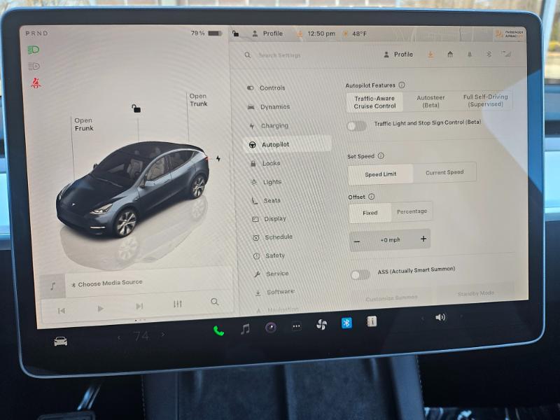Open the all apps three-dots icon
Screen dimensions: 560x420
296,326
